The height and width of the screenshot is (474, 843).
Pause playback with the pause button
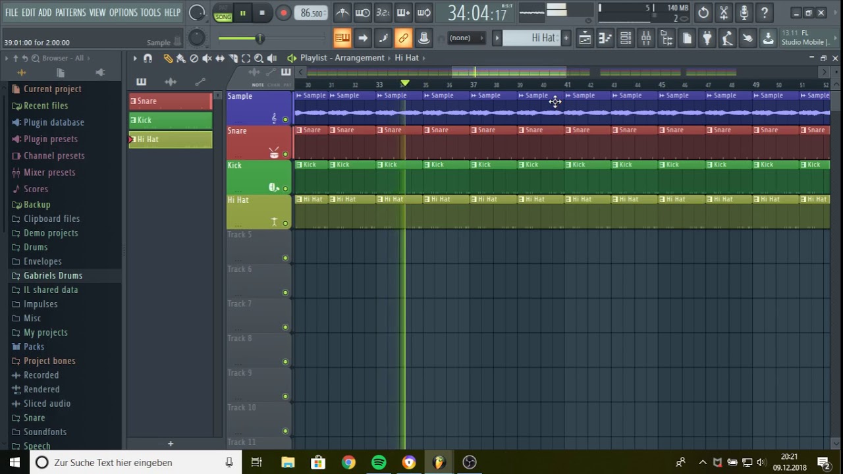pyautogui.click(x=243, y=13)
